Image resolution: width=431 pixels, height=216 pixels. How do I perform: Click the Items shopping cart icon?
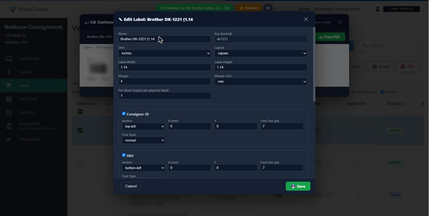point(9,86)
